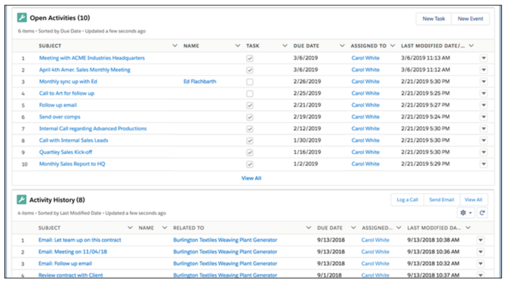Expand the Open Activities NAME column menu
This screenshot has height=282, width=505.
coord(238,46)
